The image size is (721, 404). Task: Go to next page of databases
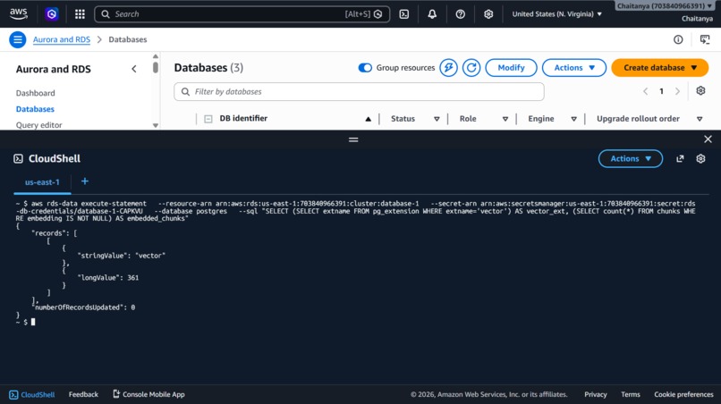pos(677,91)
